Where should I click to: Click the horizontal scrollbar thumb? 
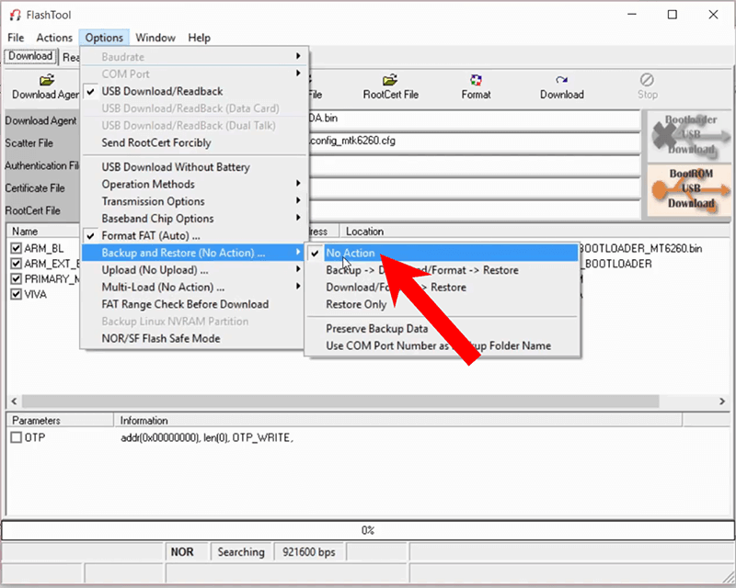click(340, 401)
